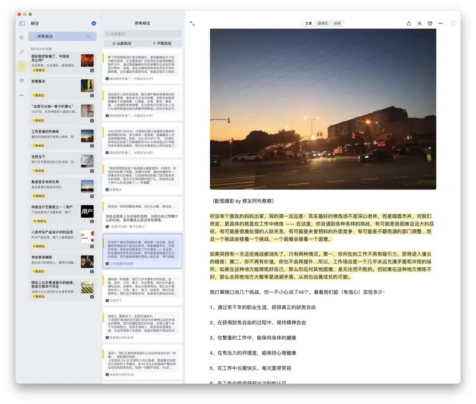Click the blue add button beside 标注

point(93,23)
